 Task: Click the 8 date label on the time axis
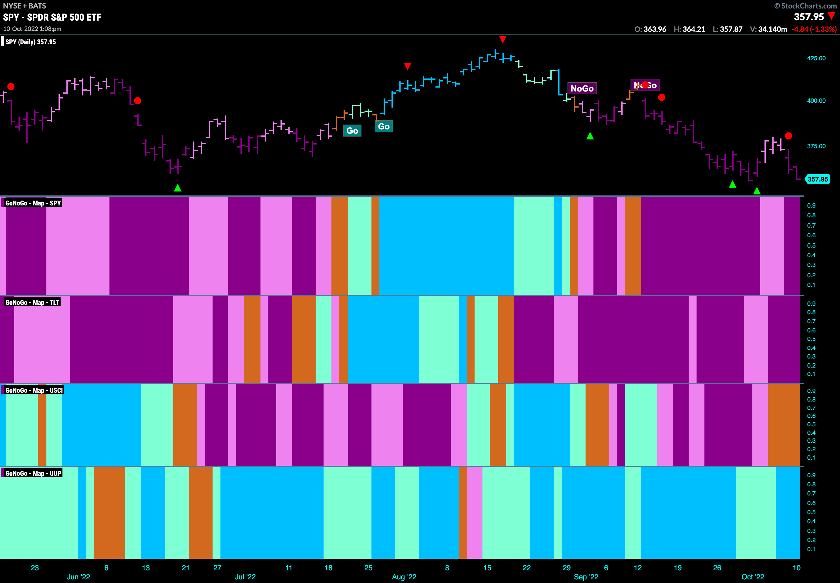(447, 568)
